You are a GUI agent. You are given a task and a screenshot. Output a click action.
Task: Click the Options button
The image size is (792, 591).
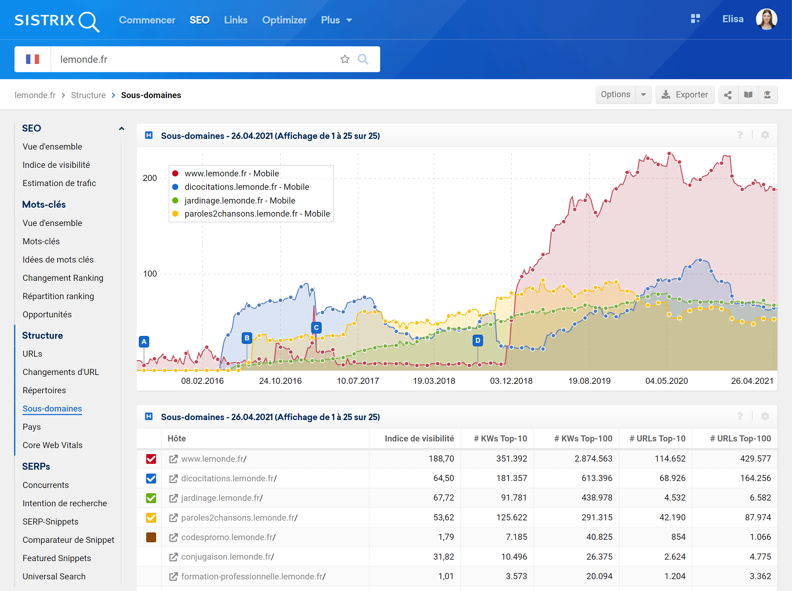pos(616,95)
